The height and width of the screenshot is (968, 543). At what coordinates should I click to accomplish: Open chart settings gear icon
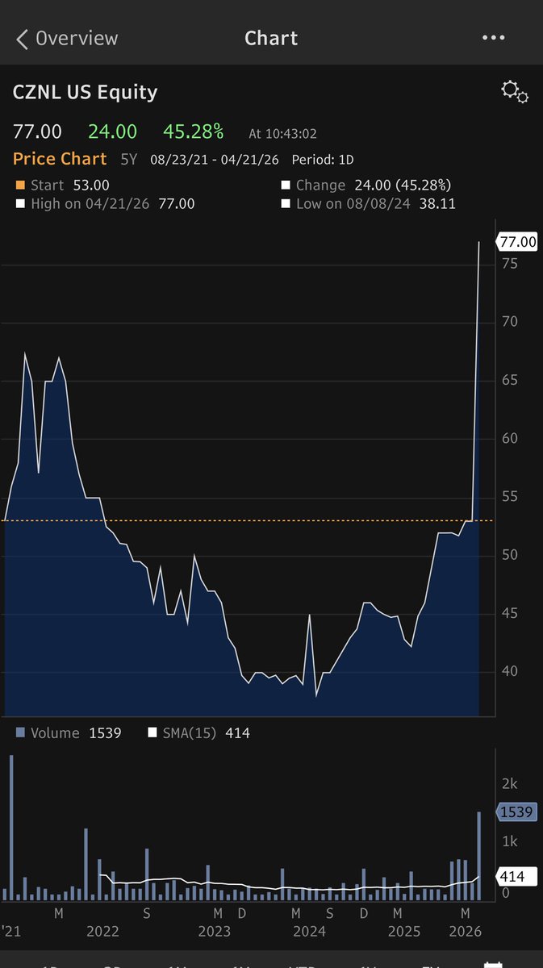(x=515, y=91)
